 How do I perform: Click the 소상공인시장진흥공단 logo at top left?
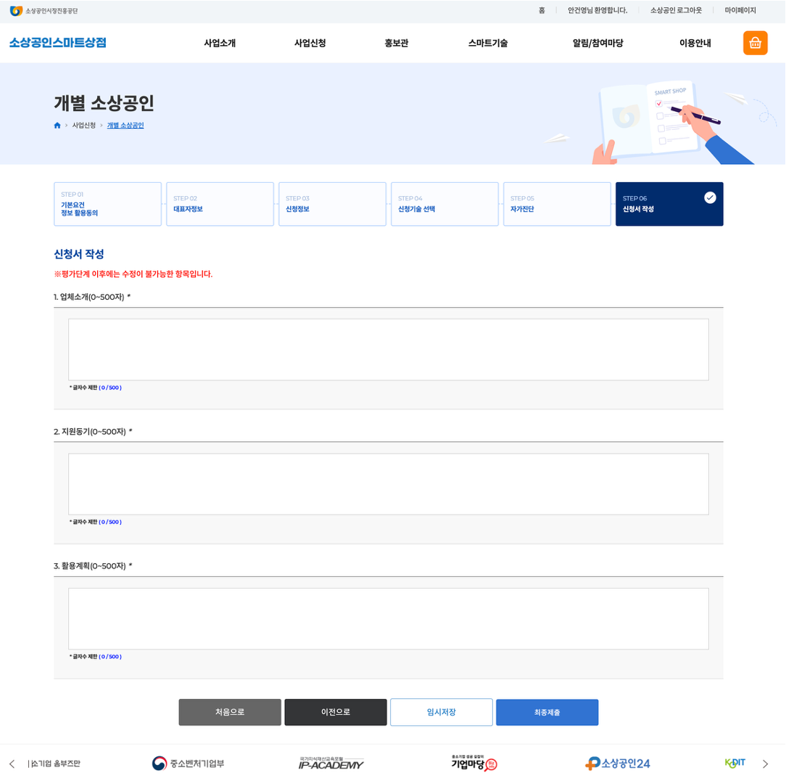[44, 11]
